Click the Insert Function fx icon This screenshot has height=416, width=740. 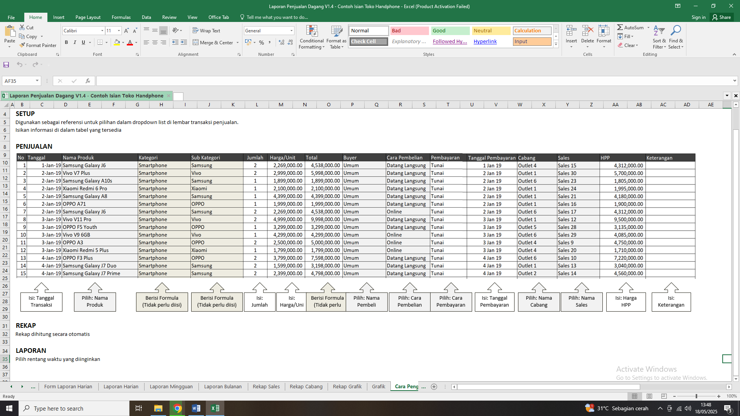[88, 81]
